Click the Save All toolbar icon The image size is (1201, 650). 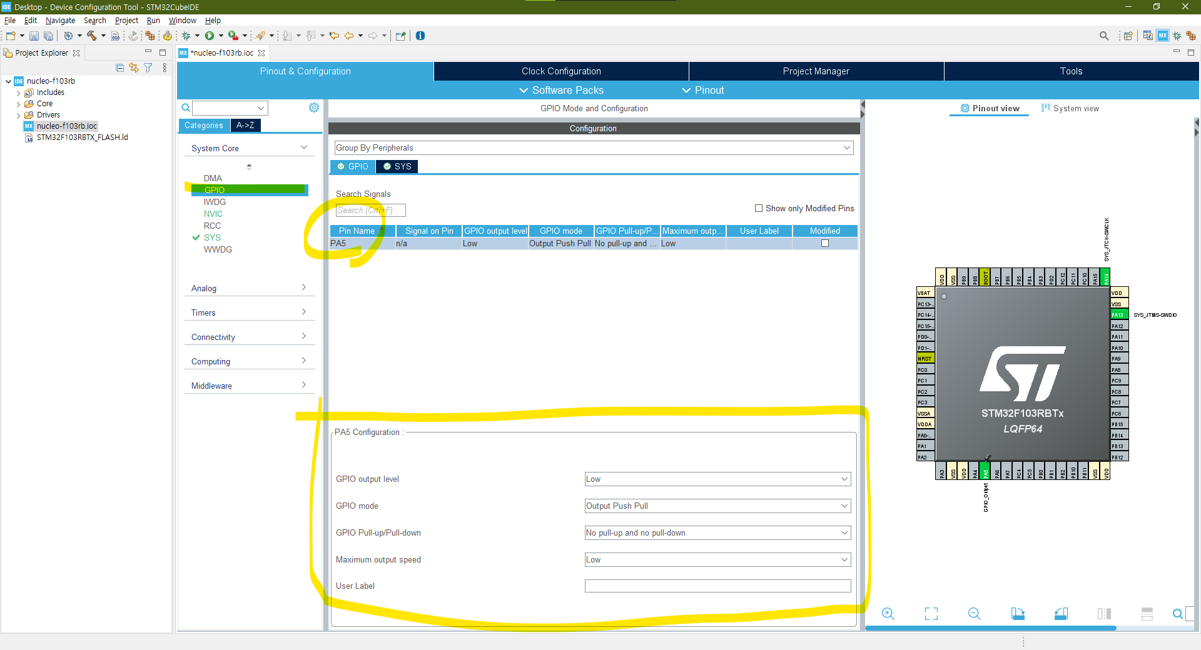tap(48, 36)
